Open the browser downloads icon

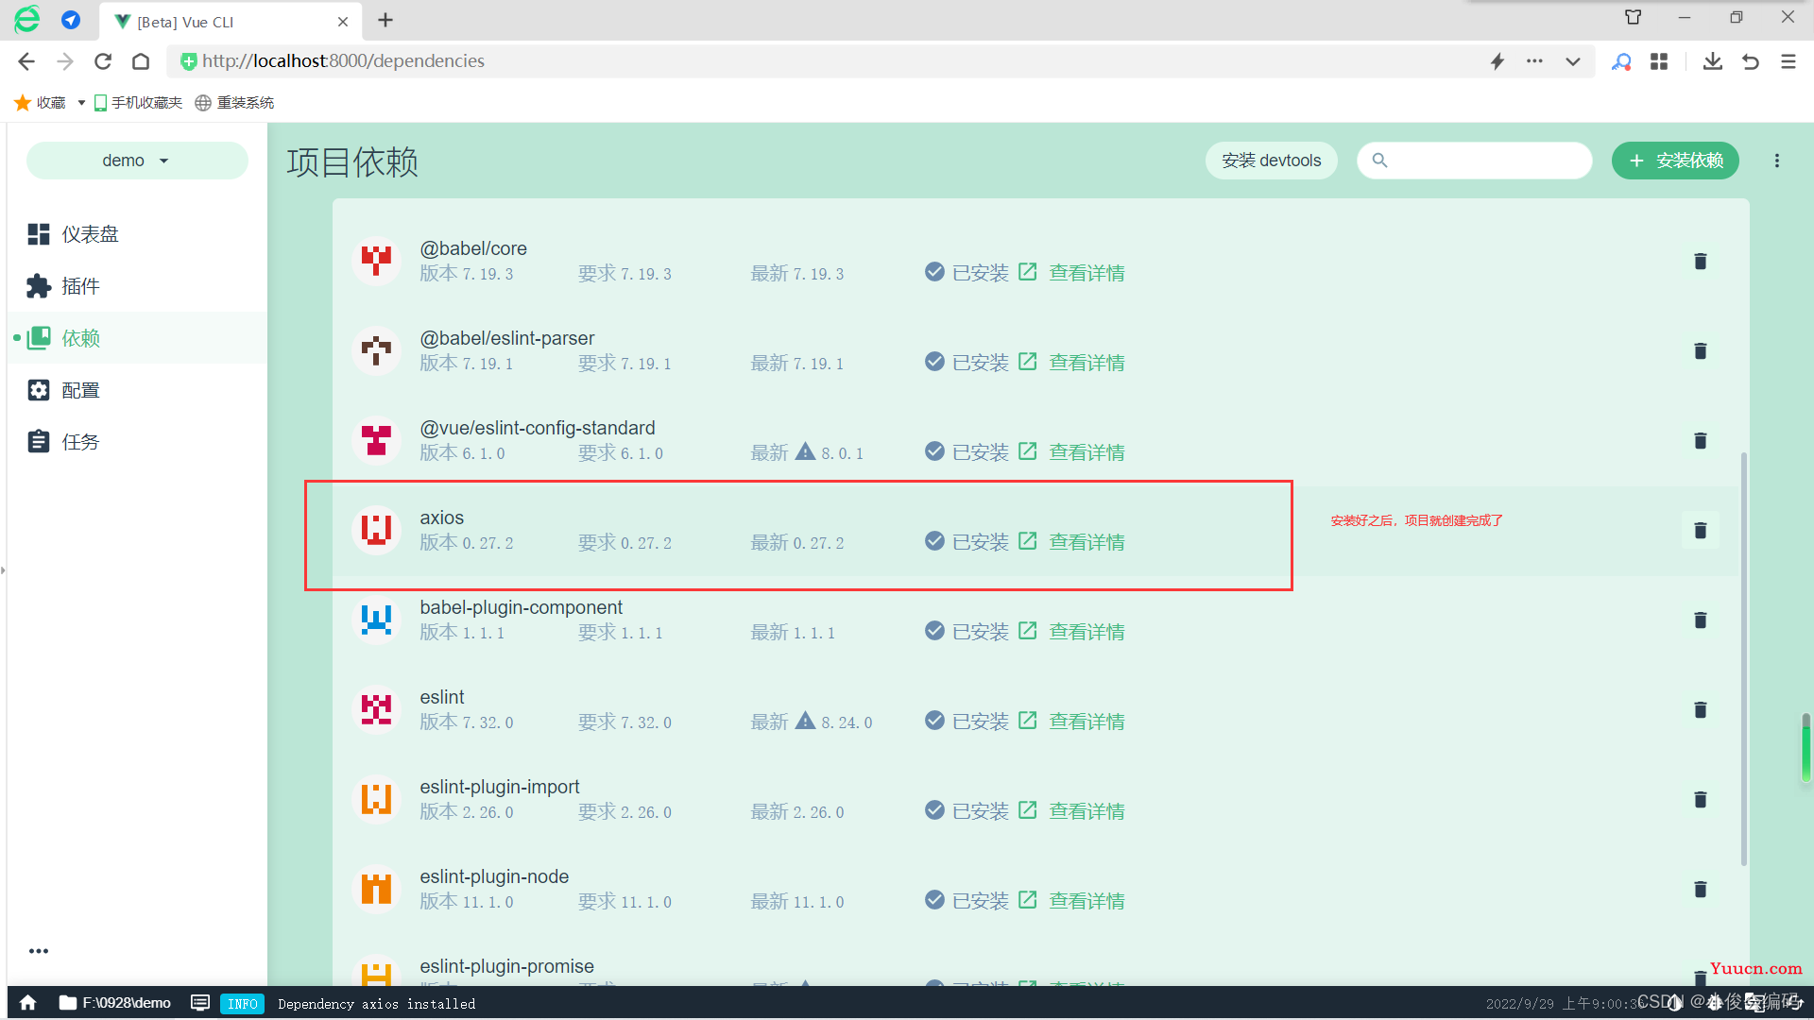click(x=1712, y=61)
